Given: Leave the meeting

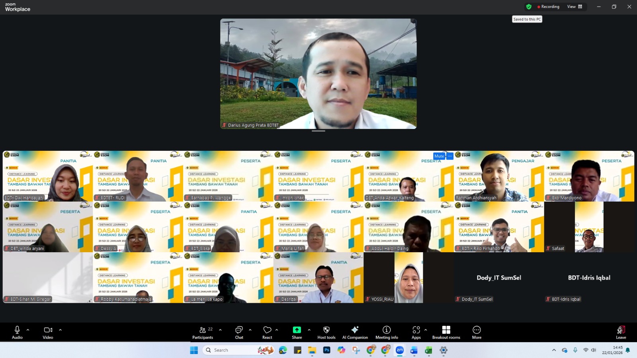Looking at the screenshot, I should coord(621,333).
